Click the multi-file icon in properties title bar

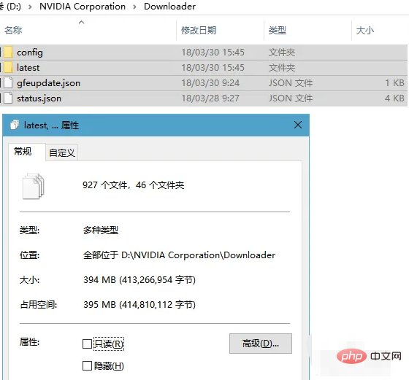pyautogui.click(x=15, y=125)
